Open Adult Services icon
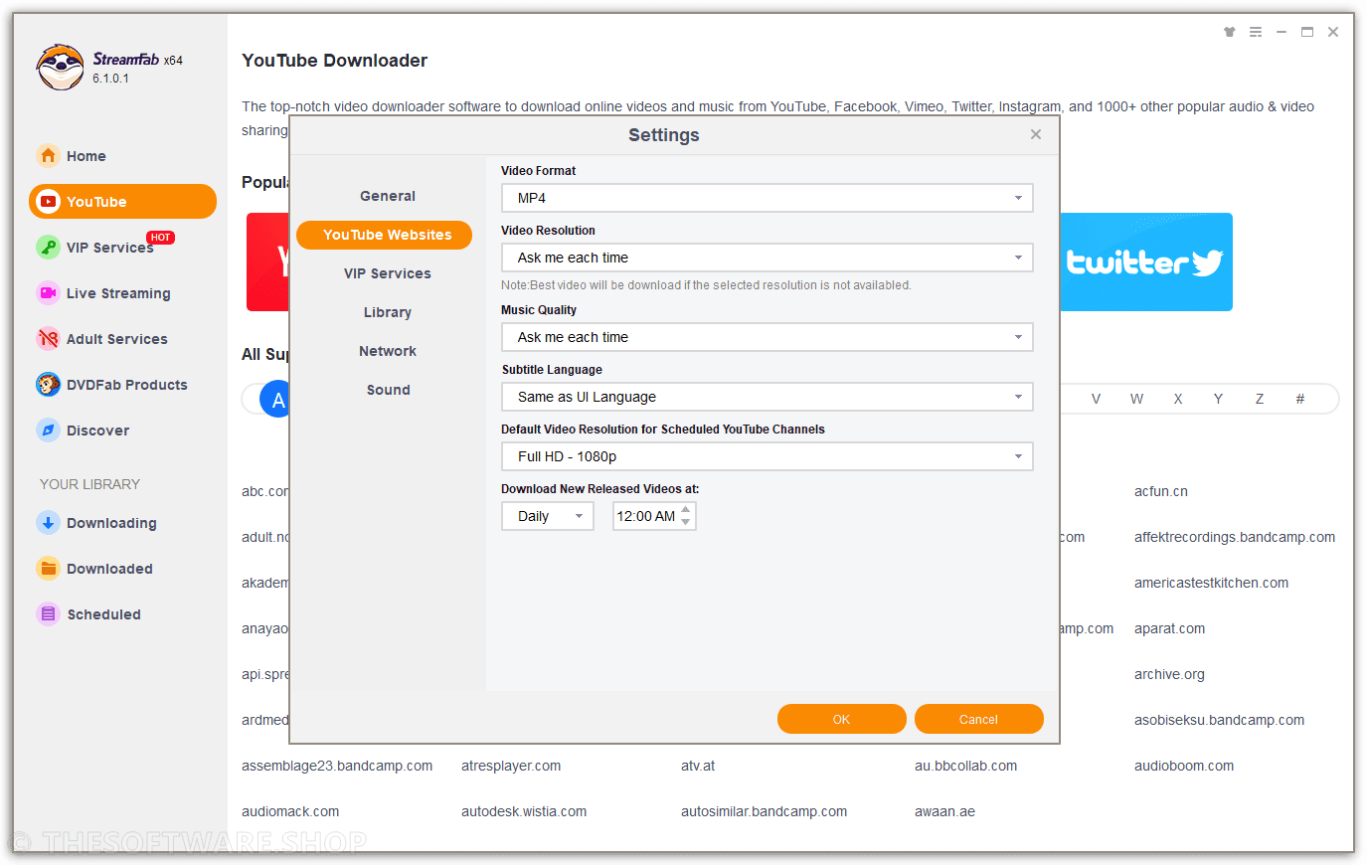Screen dimensions: 1367x865 click(x=48, y=338)
